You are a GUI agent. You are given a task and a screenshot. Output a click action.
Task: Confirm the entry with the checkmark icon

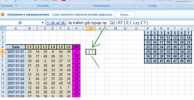58,23
